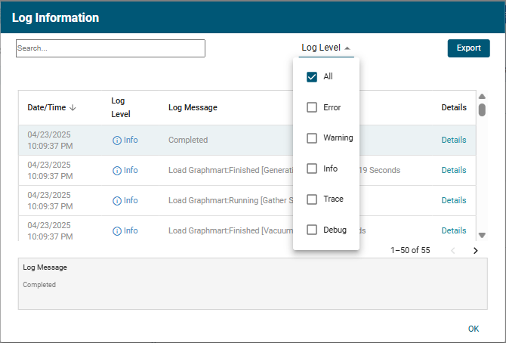Click the Date/Time sort arrow icon
This screenshot has height=343, width=506.
(x=73, y=107)
